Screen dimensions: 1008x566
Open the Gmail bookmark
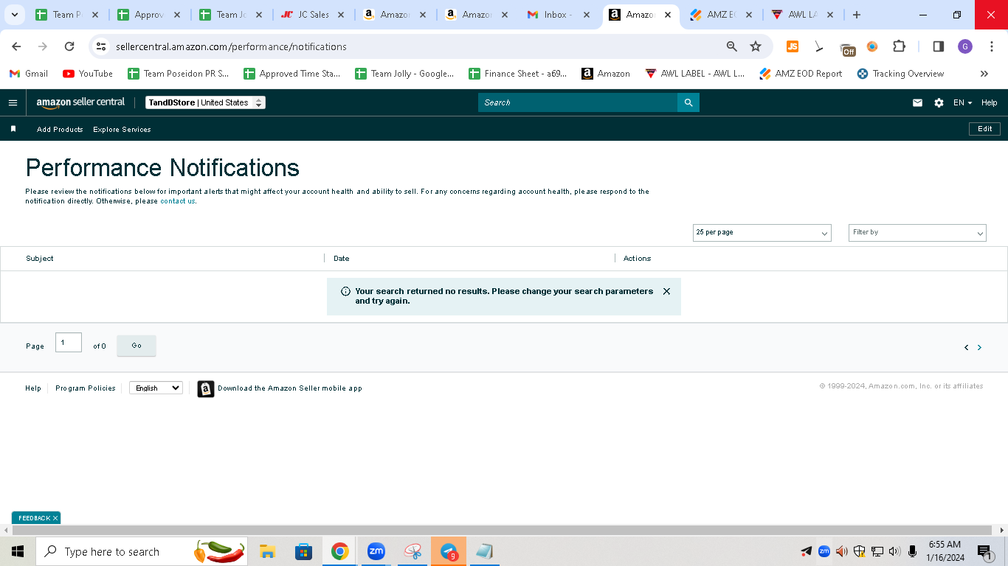(28, 74)
